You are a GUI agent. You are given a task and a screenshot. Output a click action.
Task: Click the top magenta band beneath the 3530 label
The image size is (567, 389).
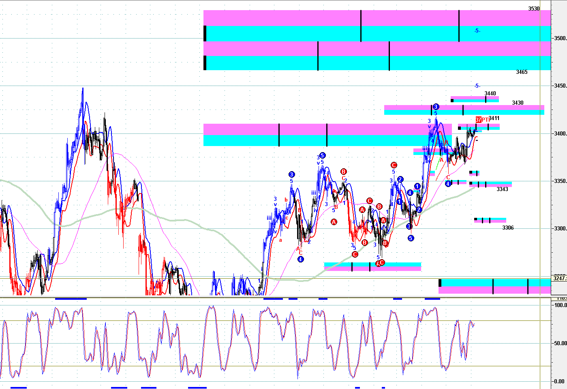tap(377, 18)
